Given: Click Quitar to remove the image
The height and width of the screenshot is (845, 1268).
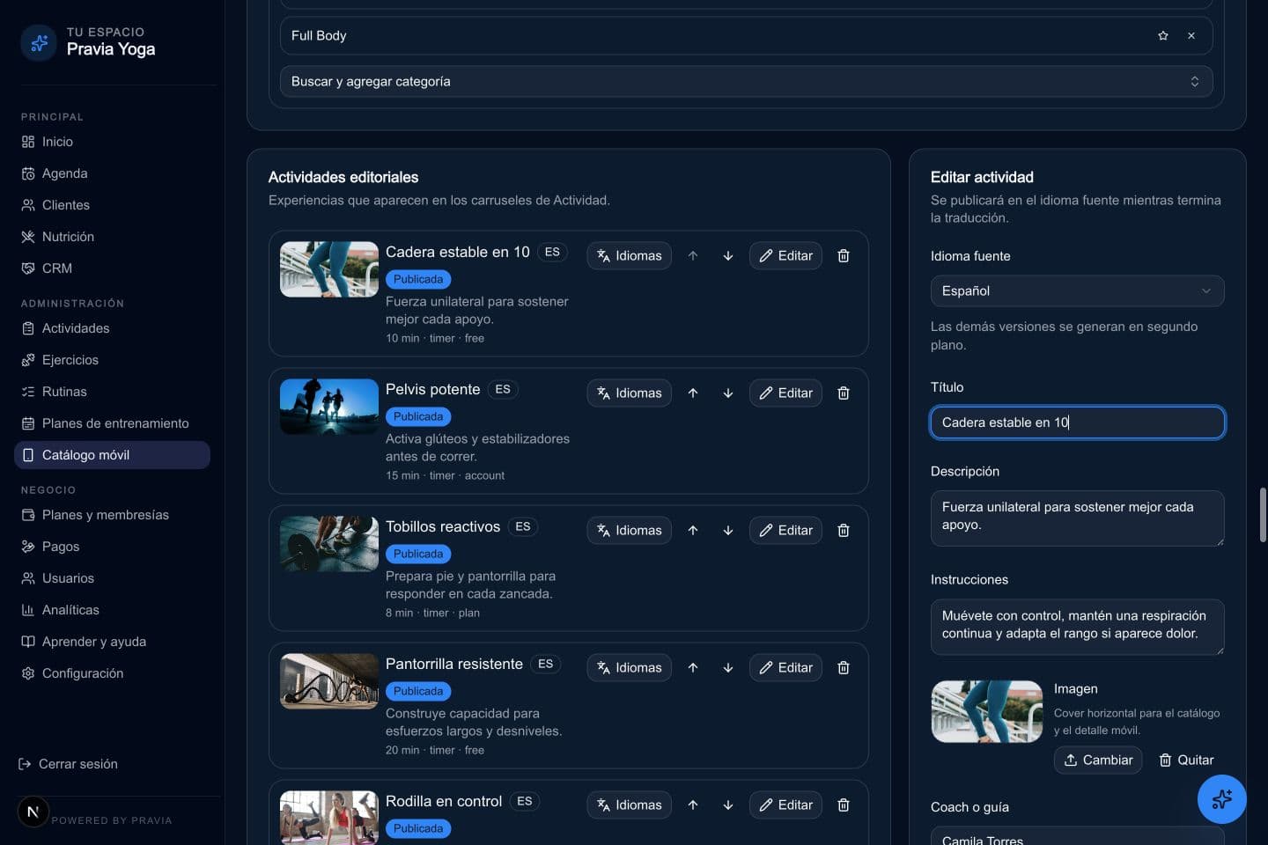Looking at the screenshot, I should click(x=1186, y=760).
